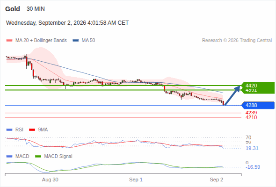Open the Trading Central research credit
Screen dimensions: 276x187
pos(237,41)
